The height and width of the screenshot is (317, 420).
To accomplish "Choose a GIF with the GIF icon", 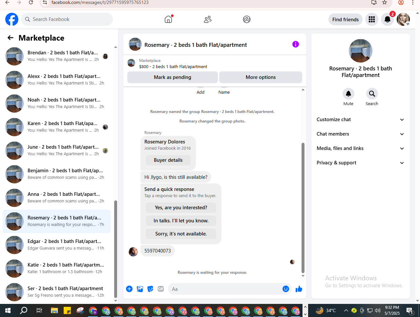I will [x=161, y=289].
